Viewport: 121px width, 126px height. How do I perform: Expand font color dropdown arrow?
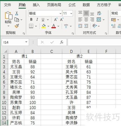pos(58,26)
